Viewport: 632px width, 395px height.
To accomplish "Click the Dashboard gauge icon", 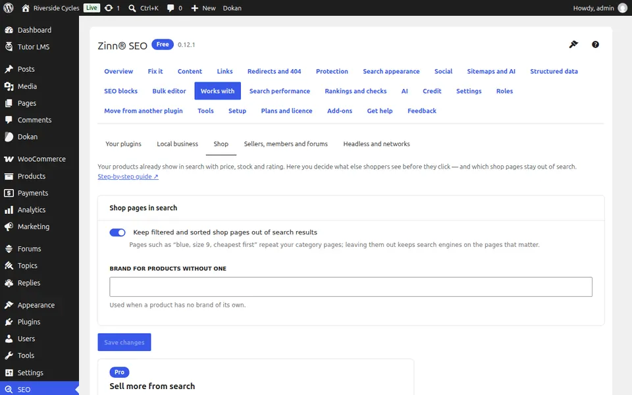I will pyautogui.click(x=9, y=30).
